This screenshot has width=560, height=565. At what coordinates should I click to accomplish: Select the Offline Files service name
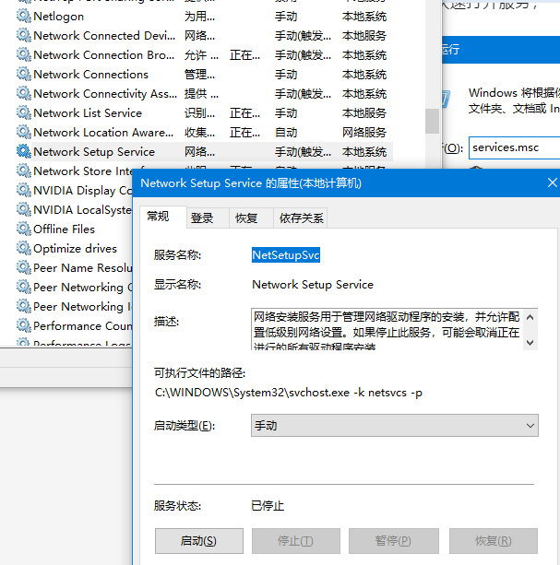click(x=65, y=230)
